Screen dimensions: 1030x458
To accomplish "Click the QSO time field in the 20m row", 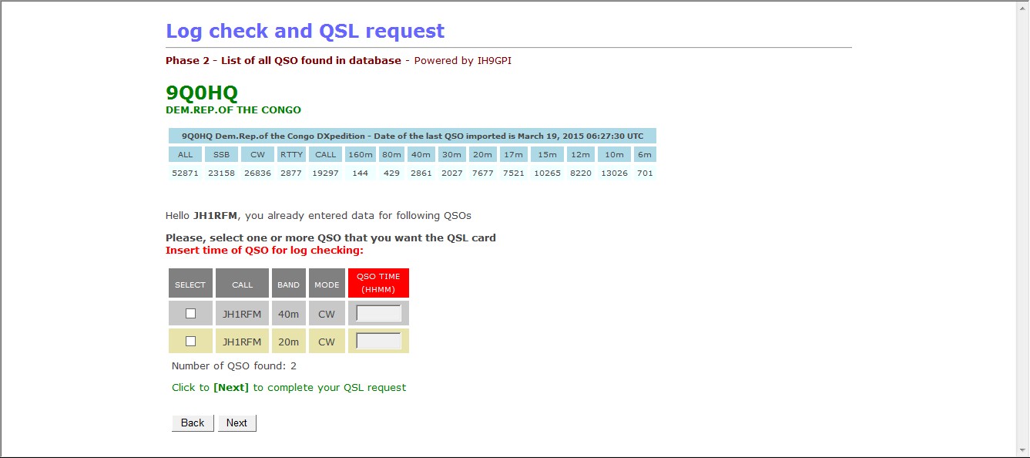I will 378,341.
